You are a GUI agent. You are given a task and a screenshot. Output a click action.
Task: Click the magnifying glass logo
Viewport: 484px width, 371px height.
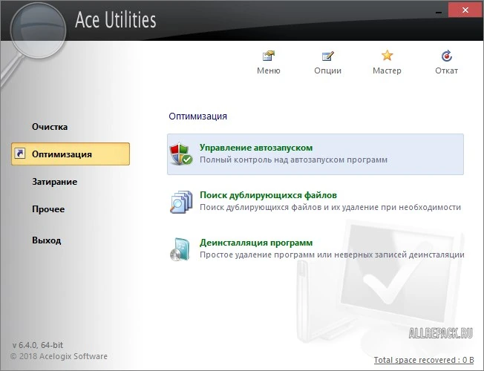click(x=38, y=31)
